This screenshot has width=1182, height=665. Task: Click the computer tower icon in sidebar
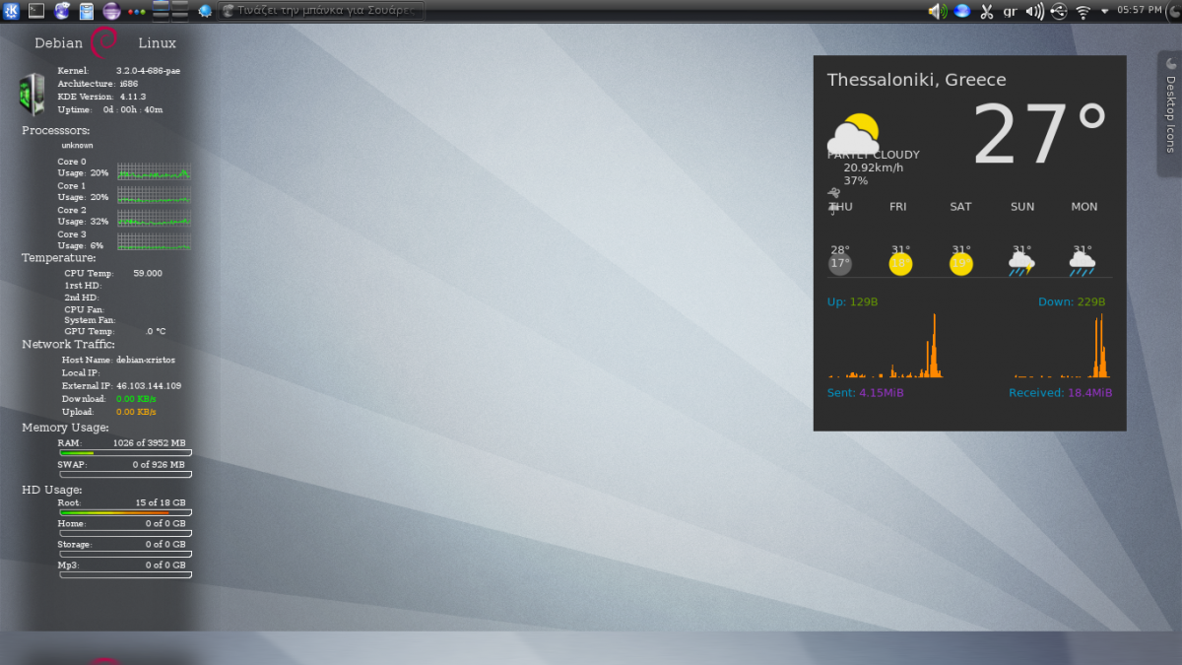point(32,95)
